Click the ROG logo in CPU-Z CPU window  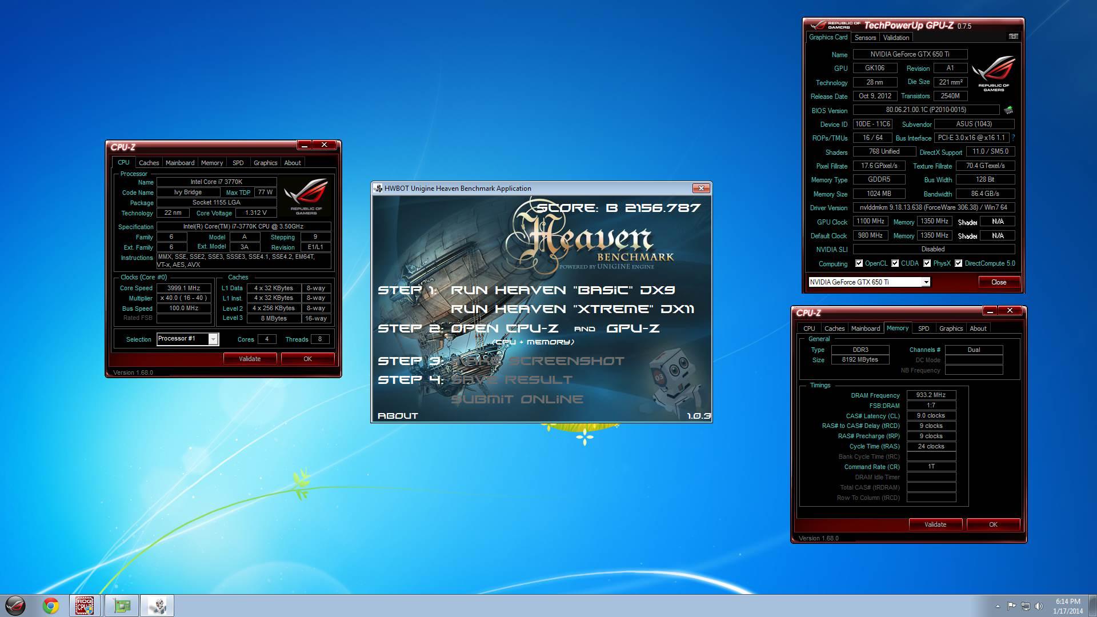[x=306, y=196]
